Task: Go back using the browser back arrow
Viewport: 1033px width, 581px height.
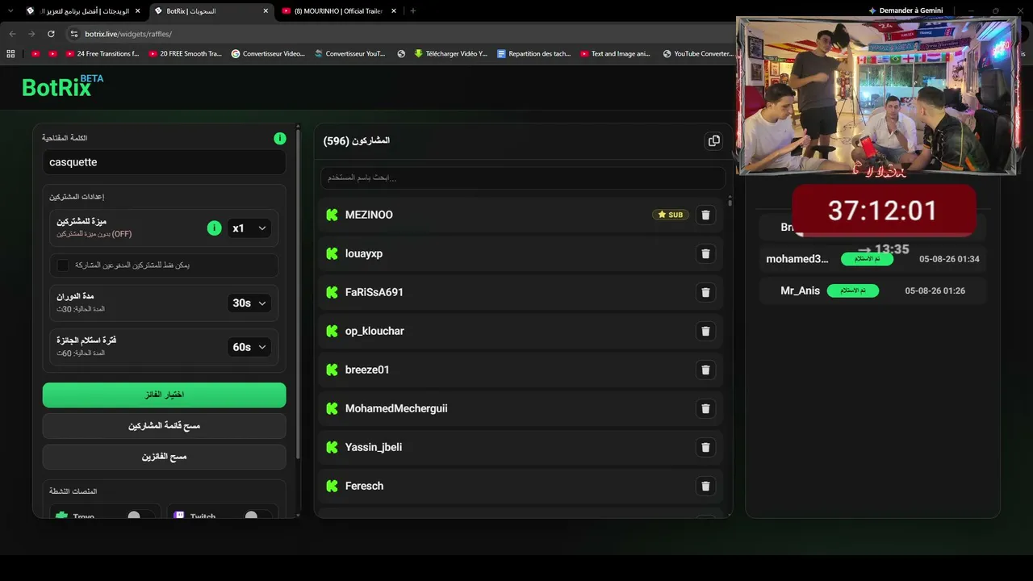Action: point(12,34)
